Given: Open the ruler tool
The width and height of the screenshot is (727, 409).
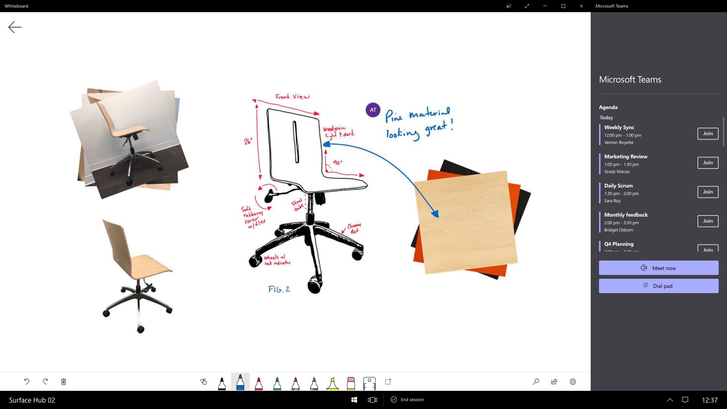Looking at the screenshot, I should [x=369, y=382].
